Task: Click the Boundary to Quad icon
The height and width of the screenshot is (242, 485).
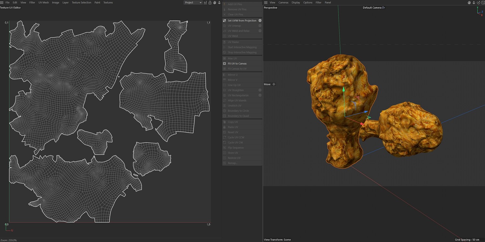Action: 225,116
